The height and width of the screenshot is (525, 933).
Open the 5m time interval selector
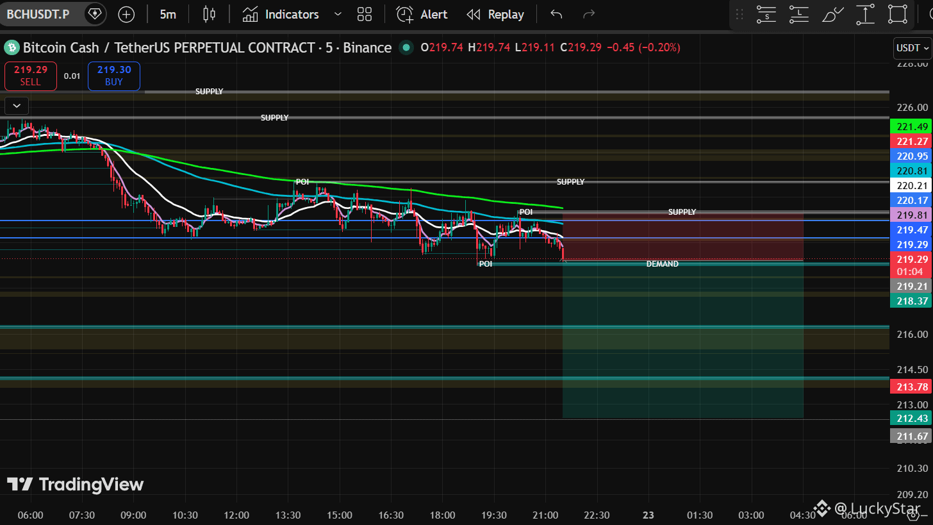point(168,14)
